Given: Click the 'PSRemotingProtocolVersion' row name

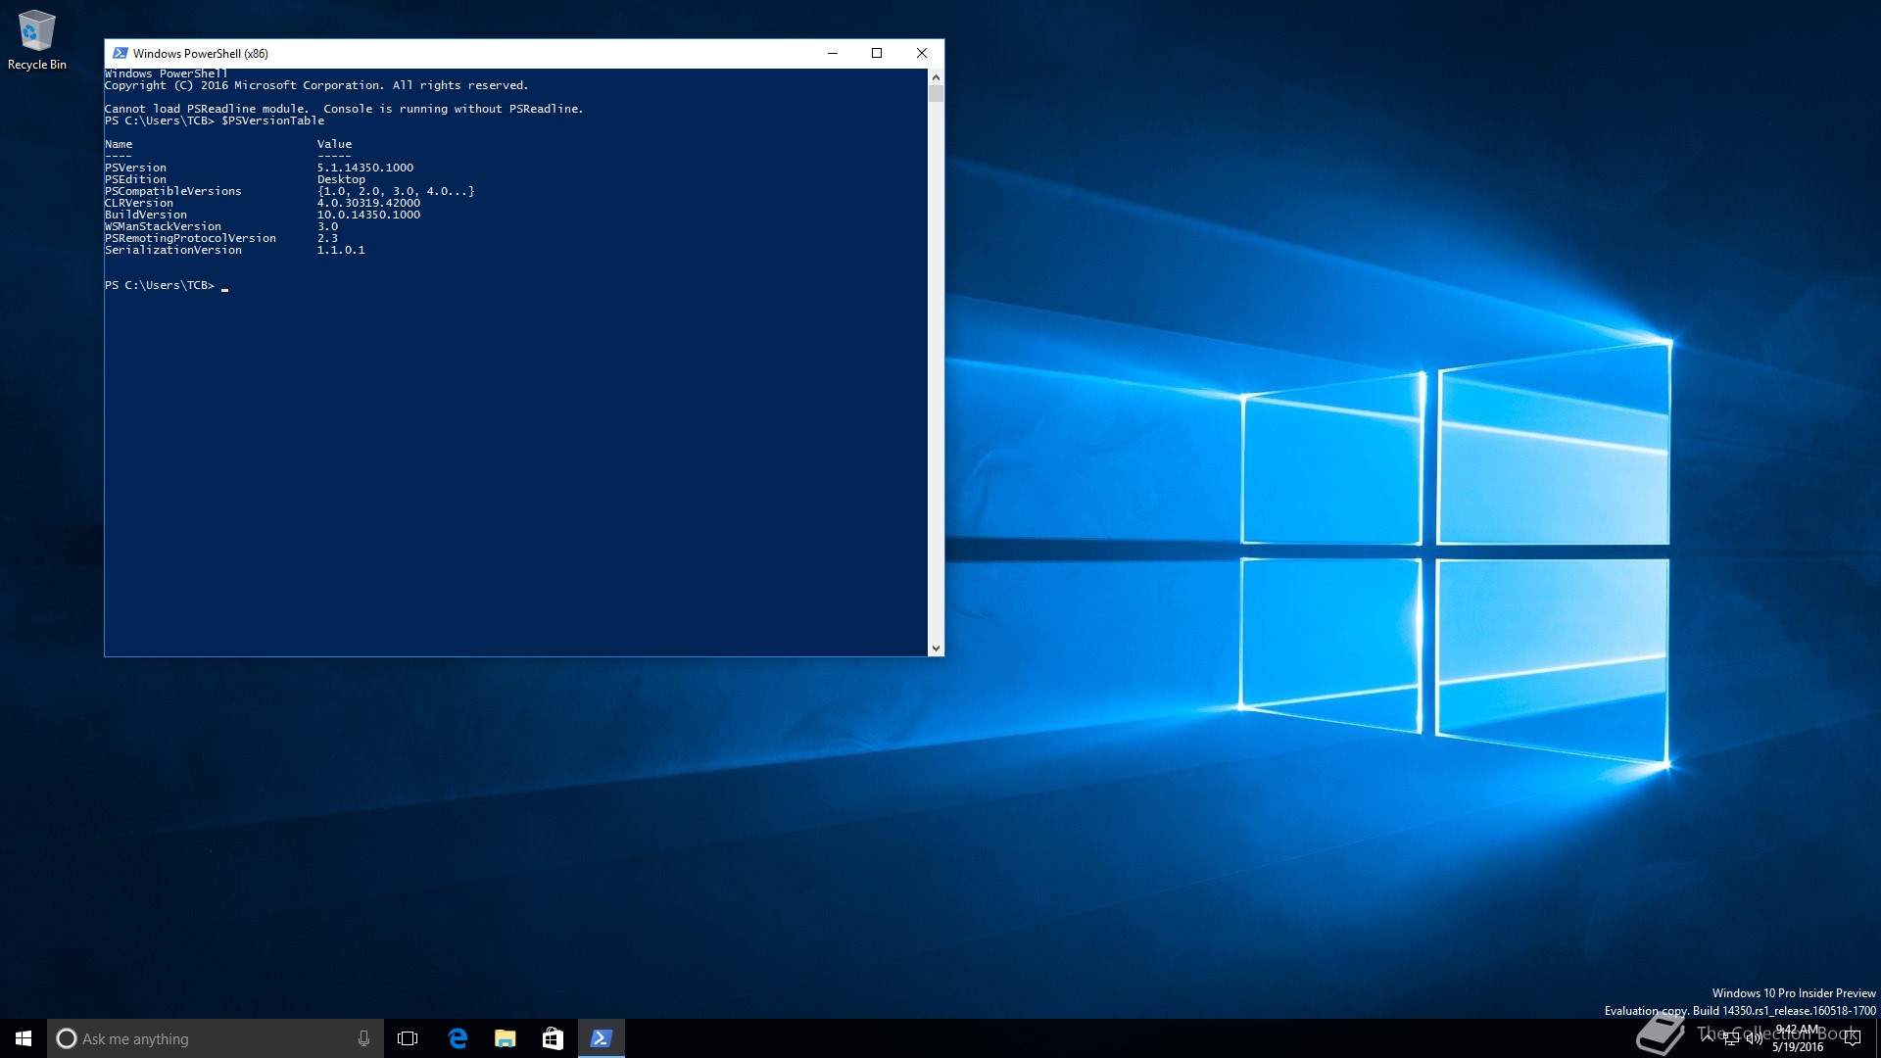Looking at the screenshot, I should point(190,238).
